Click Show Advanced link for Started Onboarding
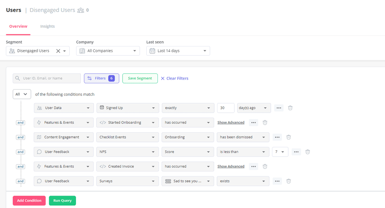 (x=231, y=123)
